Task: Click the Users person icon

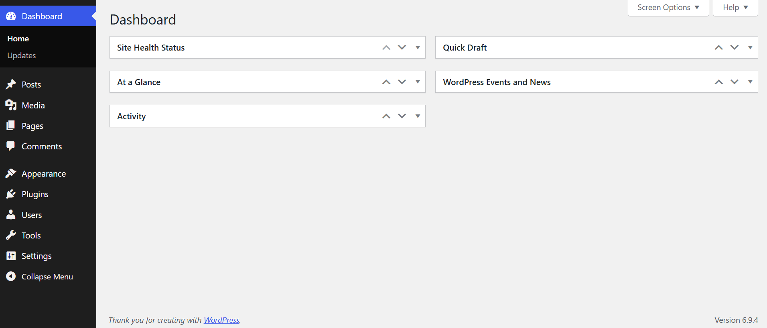Action: 11,215
